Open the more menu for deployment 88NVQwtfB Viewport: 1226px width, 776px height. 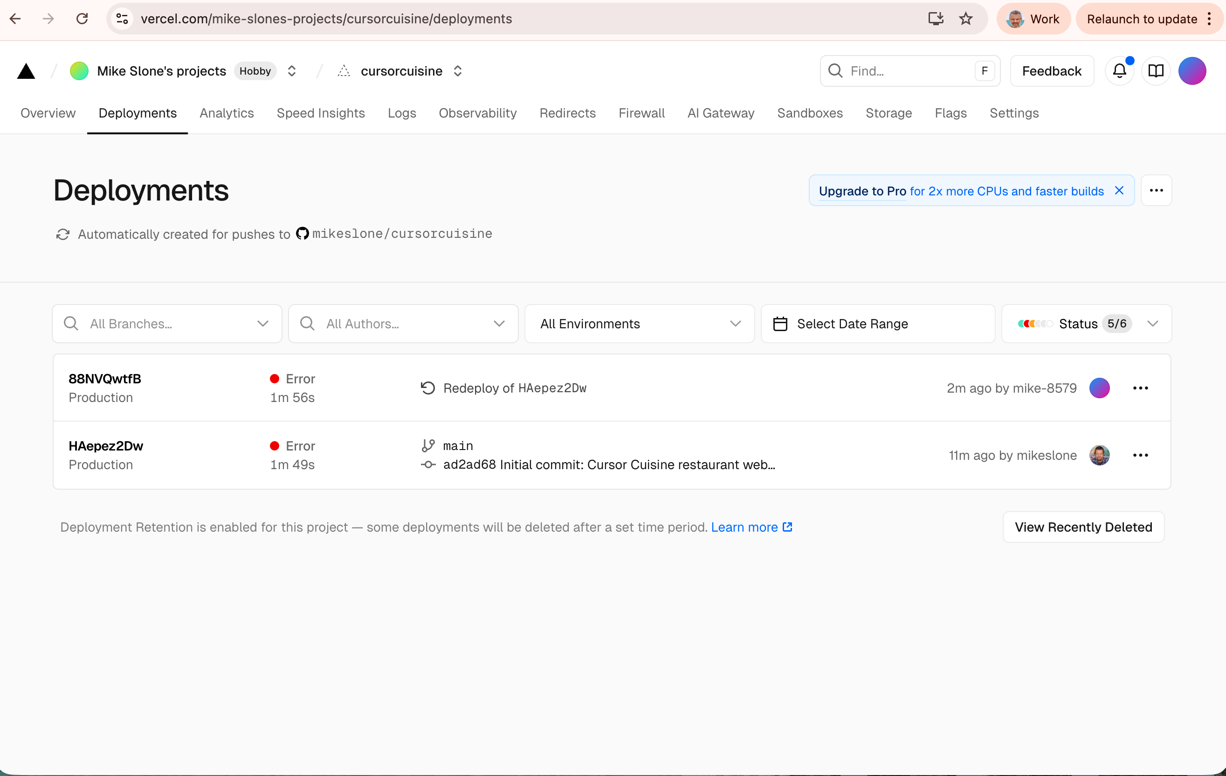point(1140,388)
